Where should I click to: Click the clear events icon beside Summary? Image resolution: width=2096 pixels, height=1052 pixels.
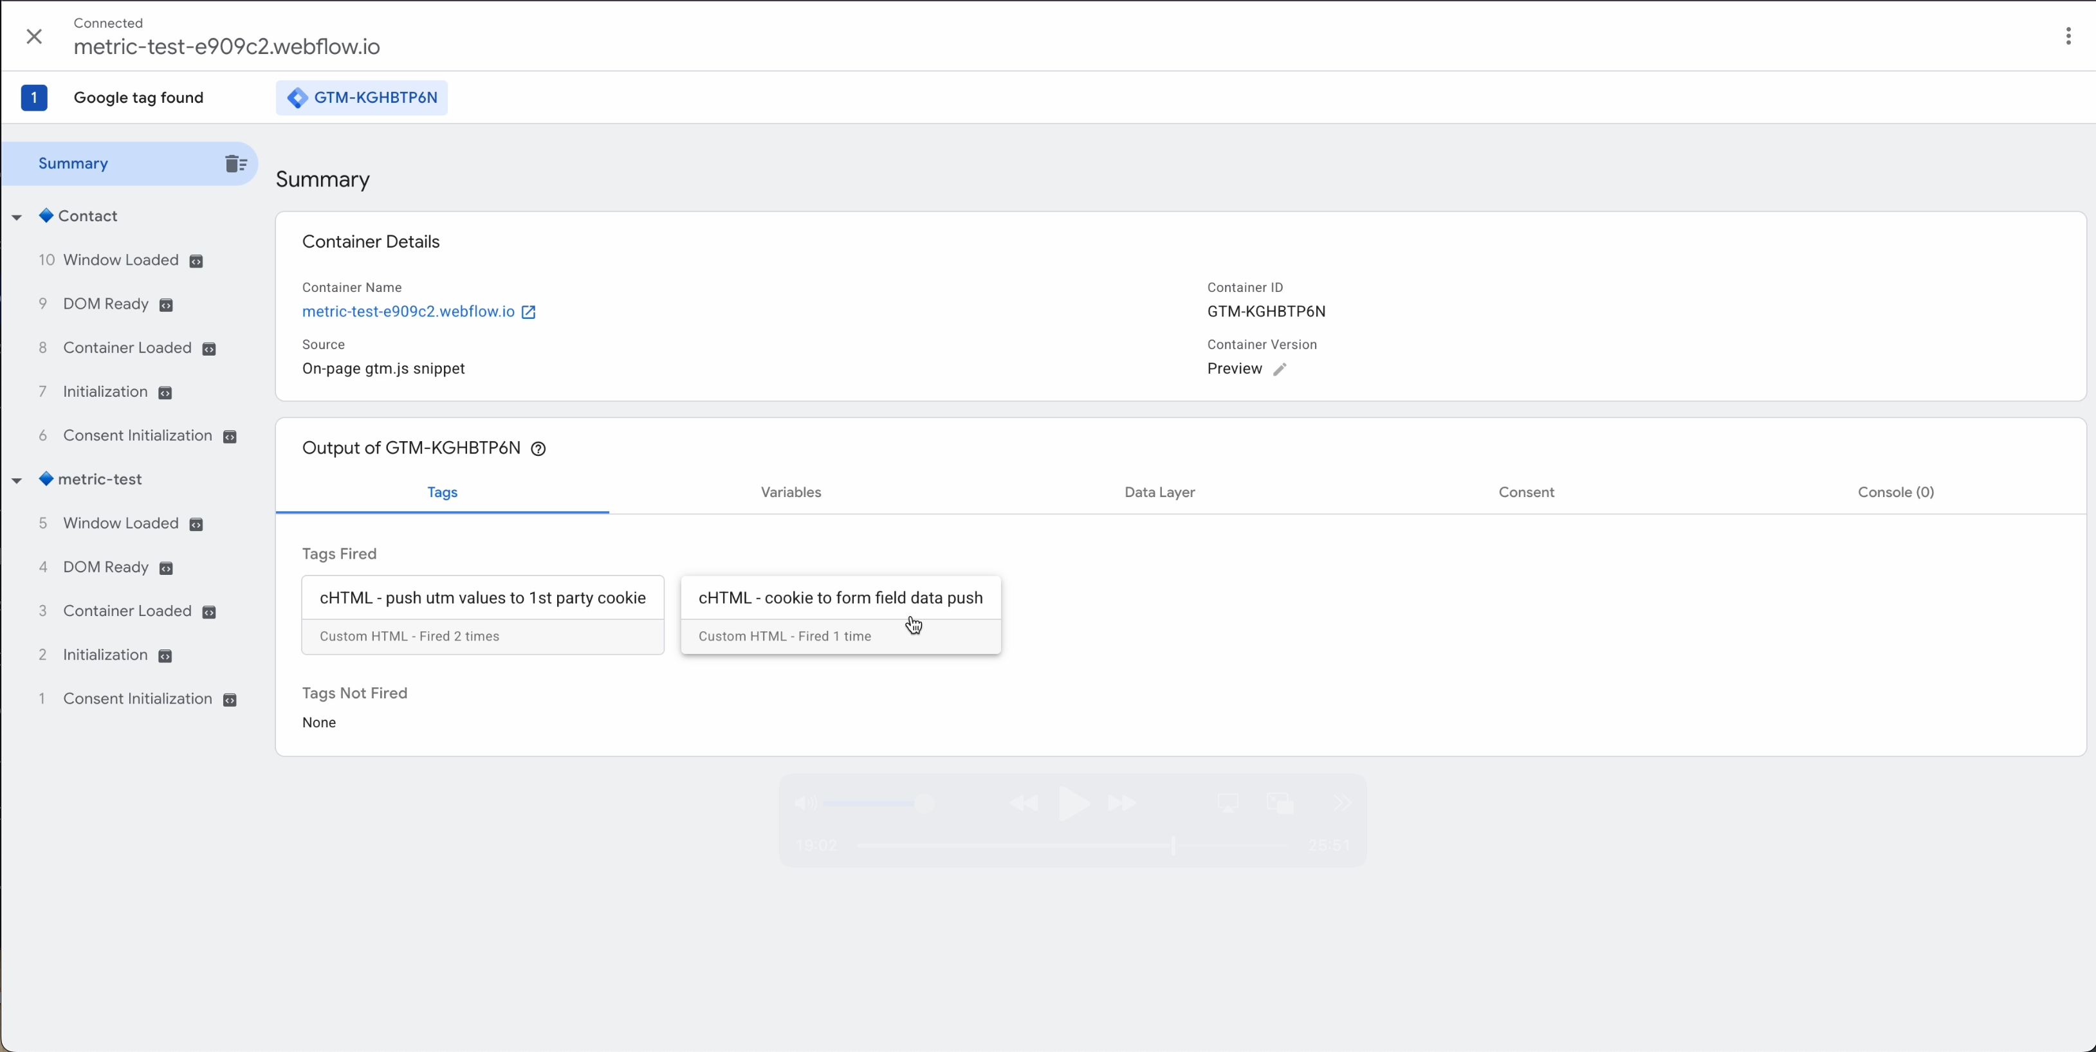(236, 163)
